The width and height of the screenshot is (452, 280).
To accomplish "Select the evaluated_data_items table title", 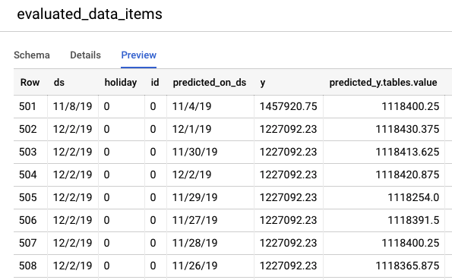I will 90,14.
